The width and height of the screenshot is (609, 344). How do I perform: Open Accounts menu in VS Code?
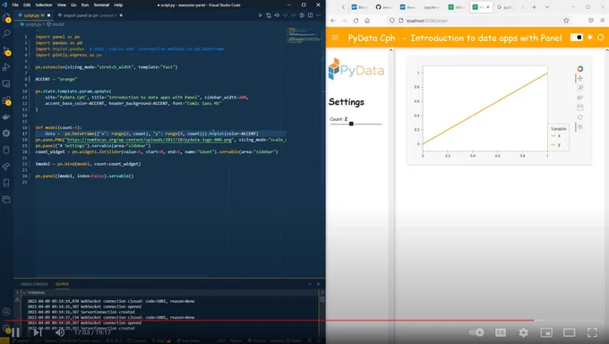[x=6, y=312]
